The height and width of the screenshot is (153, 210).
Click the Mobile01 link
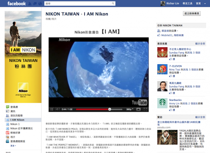[x=167, y=35]
